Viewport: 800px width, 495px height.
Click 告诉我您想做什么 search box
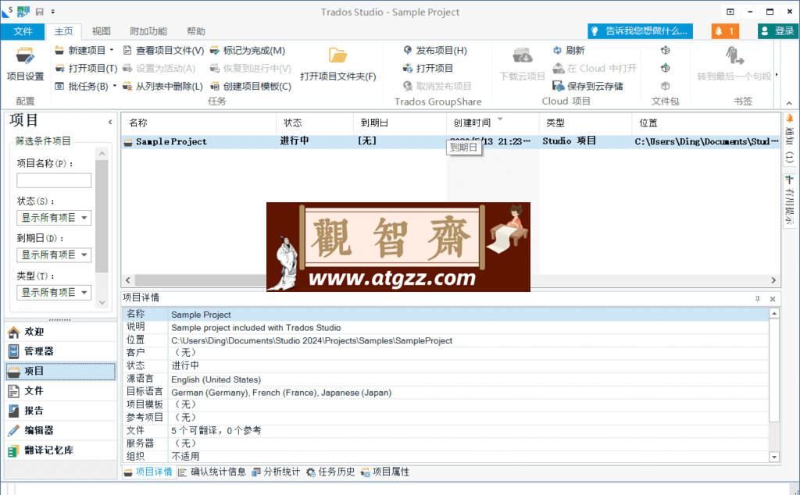[x=640, y=31]
